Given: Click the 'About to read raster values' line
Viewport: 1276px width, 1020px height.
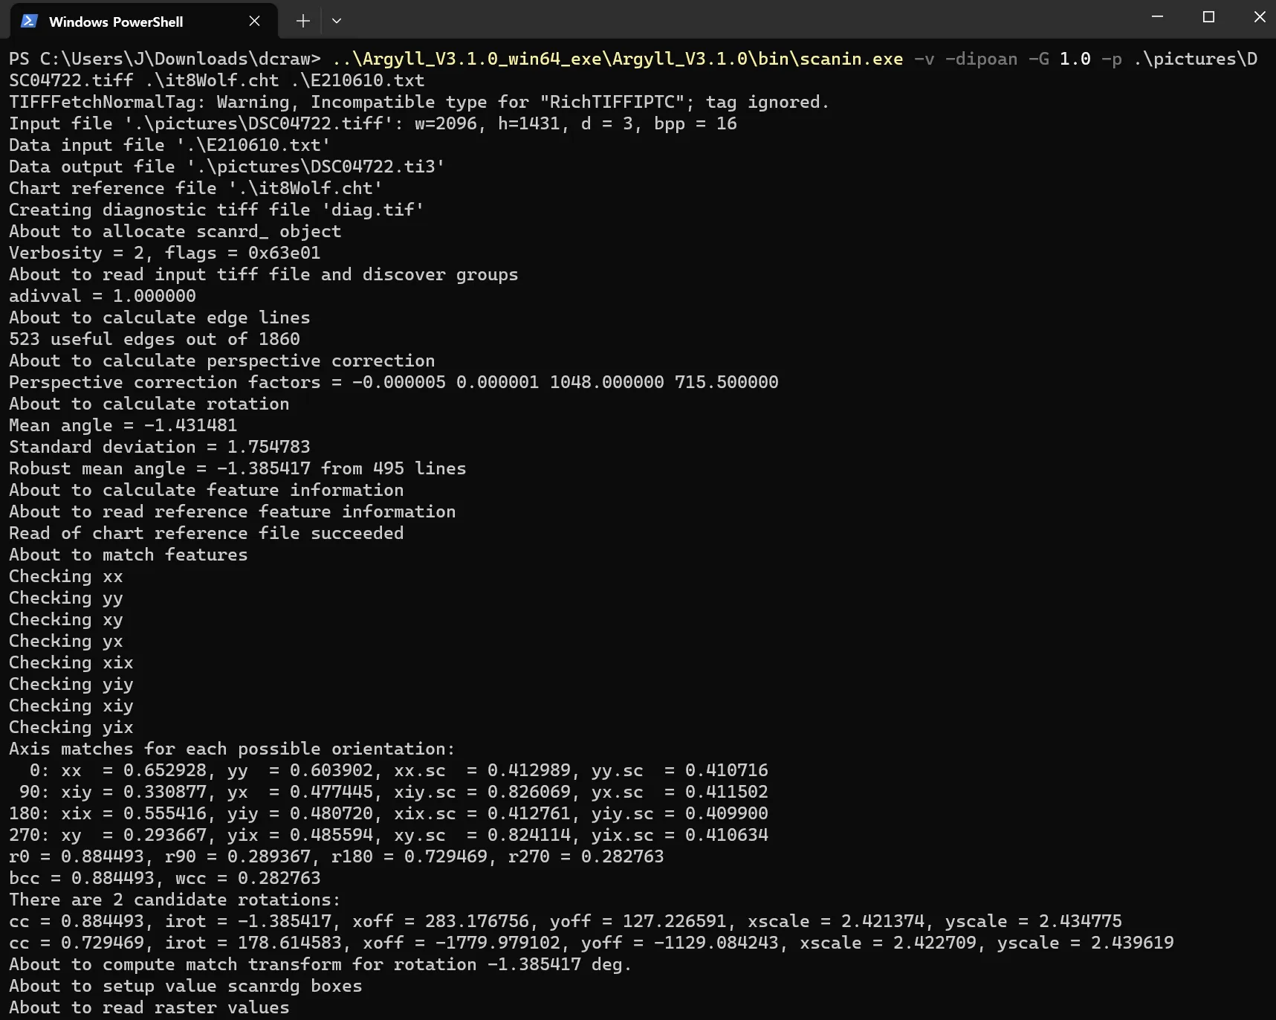Looking at the screenshot, I should pos(149,1007).
